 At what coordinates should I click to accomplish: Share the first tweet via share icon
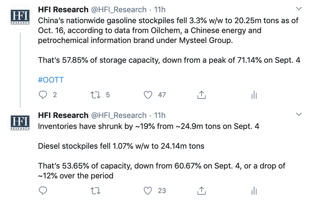tap(201, 95)
